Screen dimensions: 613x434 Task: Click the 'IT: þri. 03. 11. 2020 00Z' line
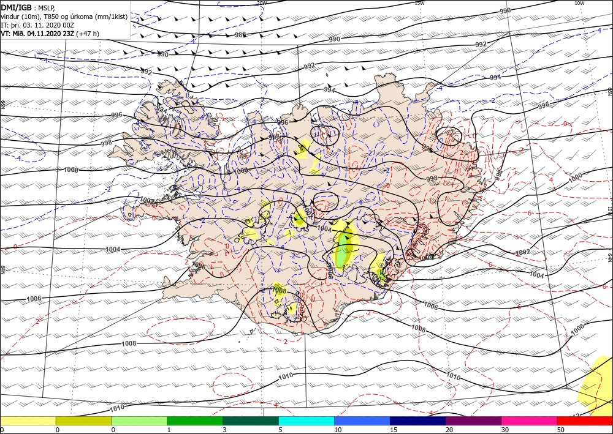click(37, 25)
